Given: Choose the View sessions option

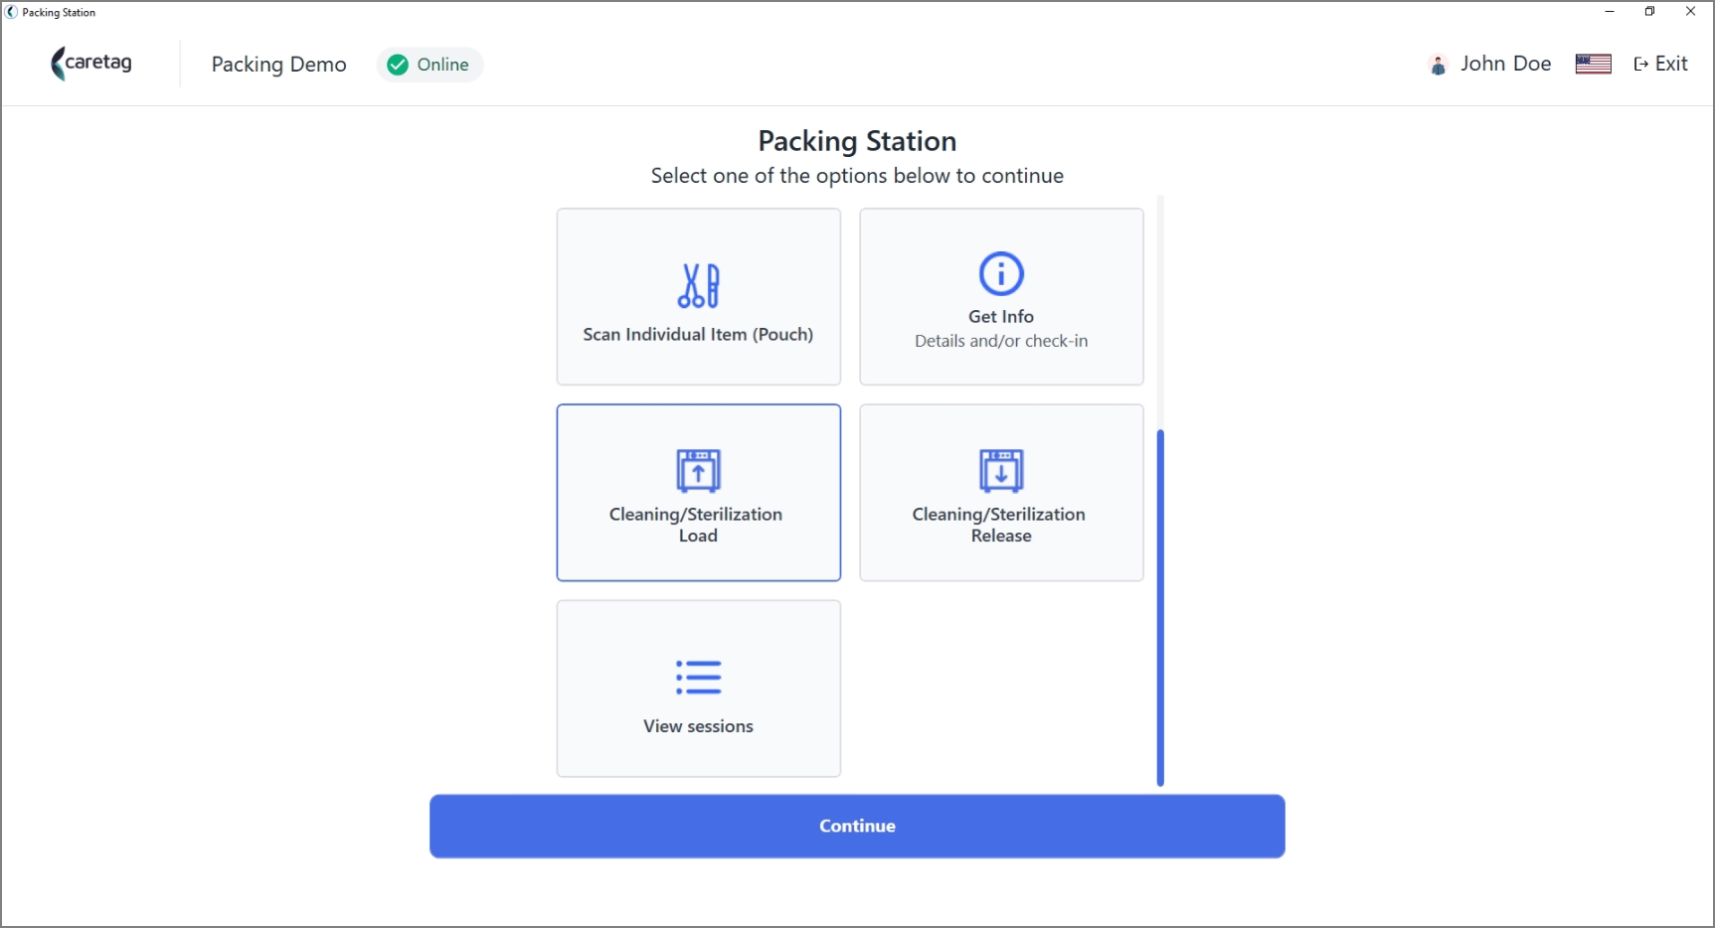Looking at the screenshot, I should pyautogui.click(x=698, y=689).
